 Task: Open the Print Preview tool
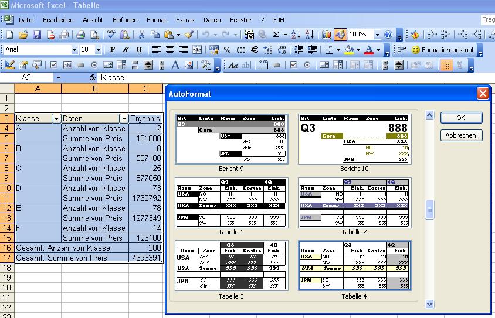[94, 35]
